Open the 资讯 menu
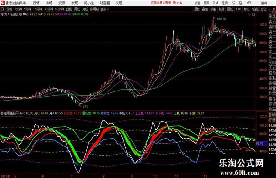Screen dimensions: 276x178 point(62,3)
